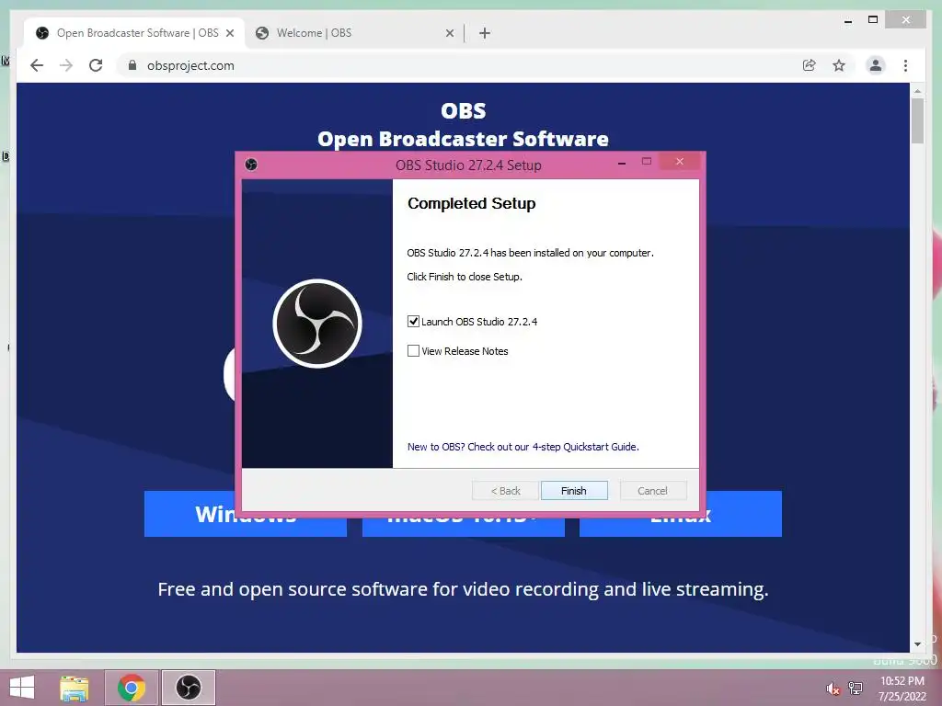Minimize the OBS Studio Setup window
The image size is (942, 706).
click(622, 162)
